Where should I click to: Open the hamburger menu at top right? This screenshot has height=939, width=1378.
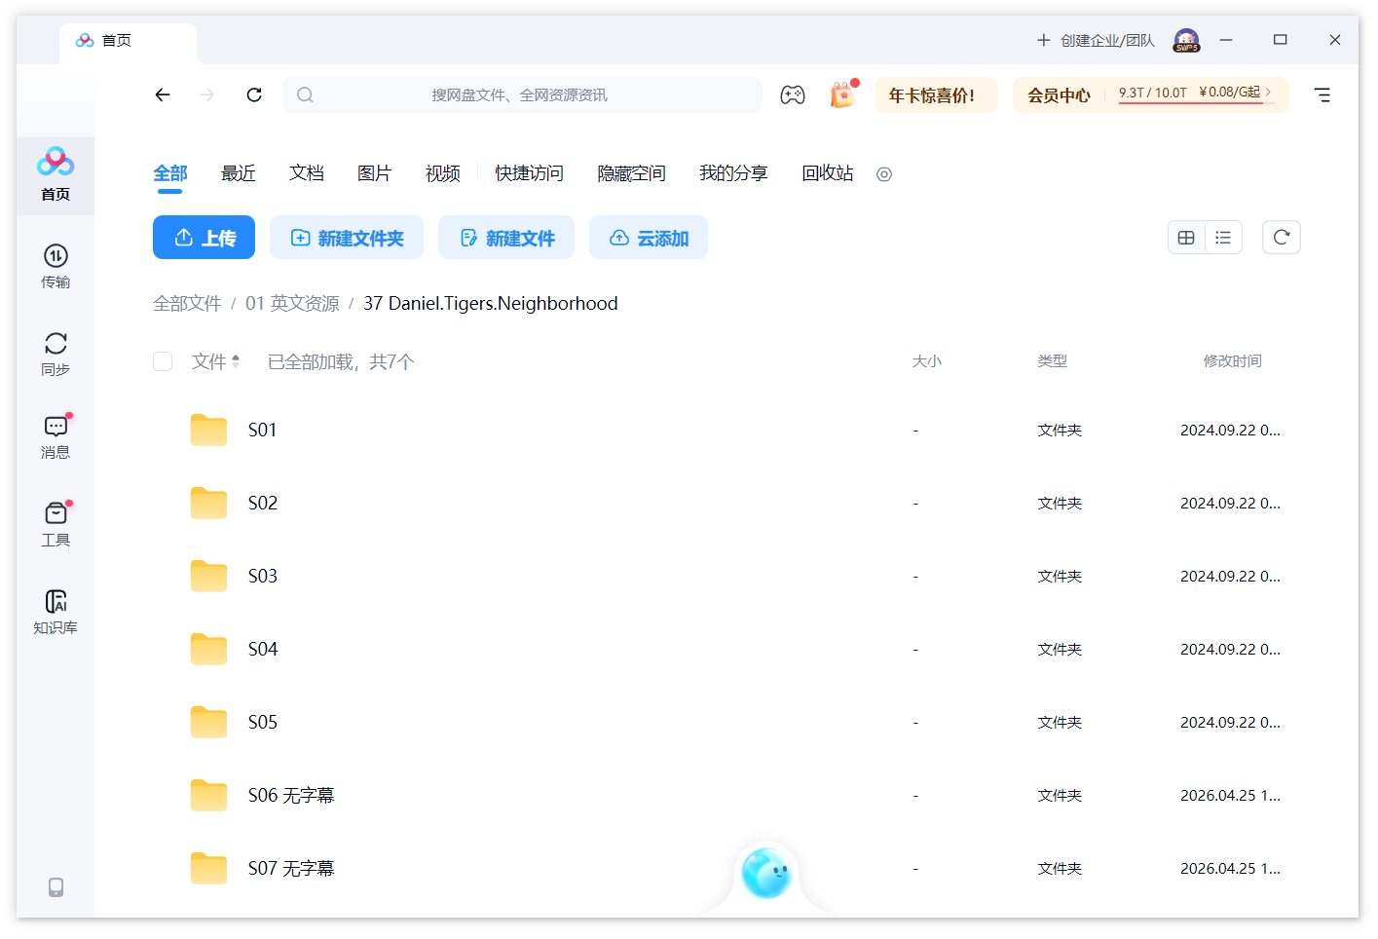1322,95
